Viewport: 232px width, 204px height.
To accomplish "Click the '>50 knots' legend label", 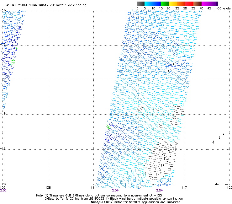I will tap(223, 8).
